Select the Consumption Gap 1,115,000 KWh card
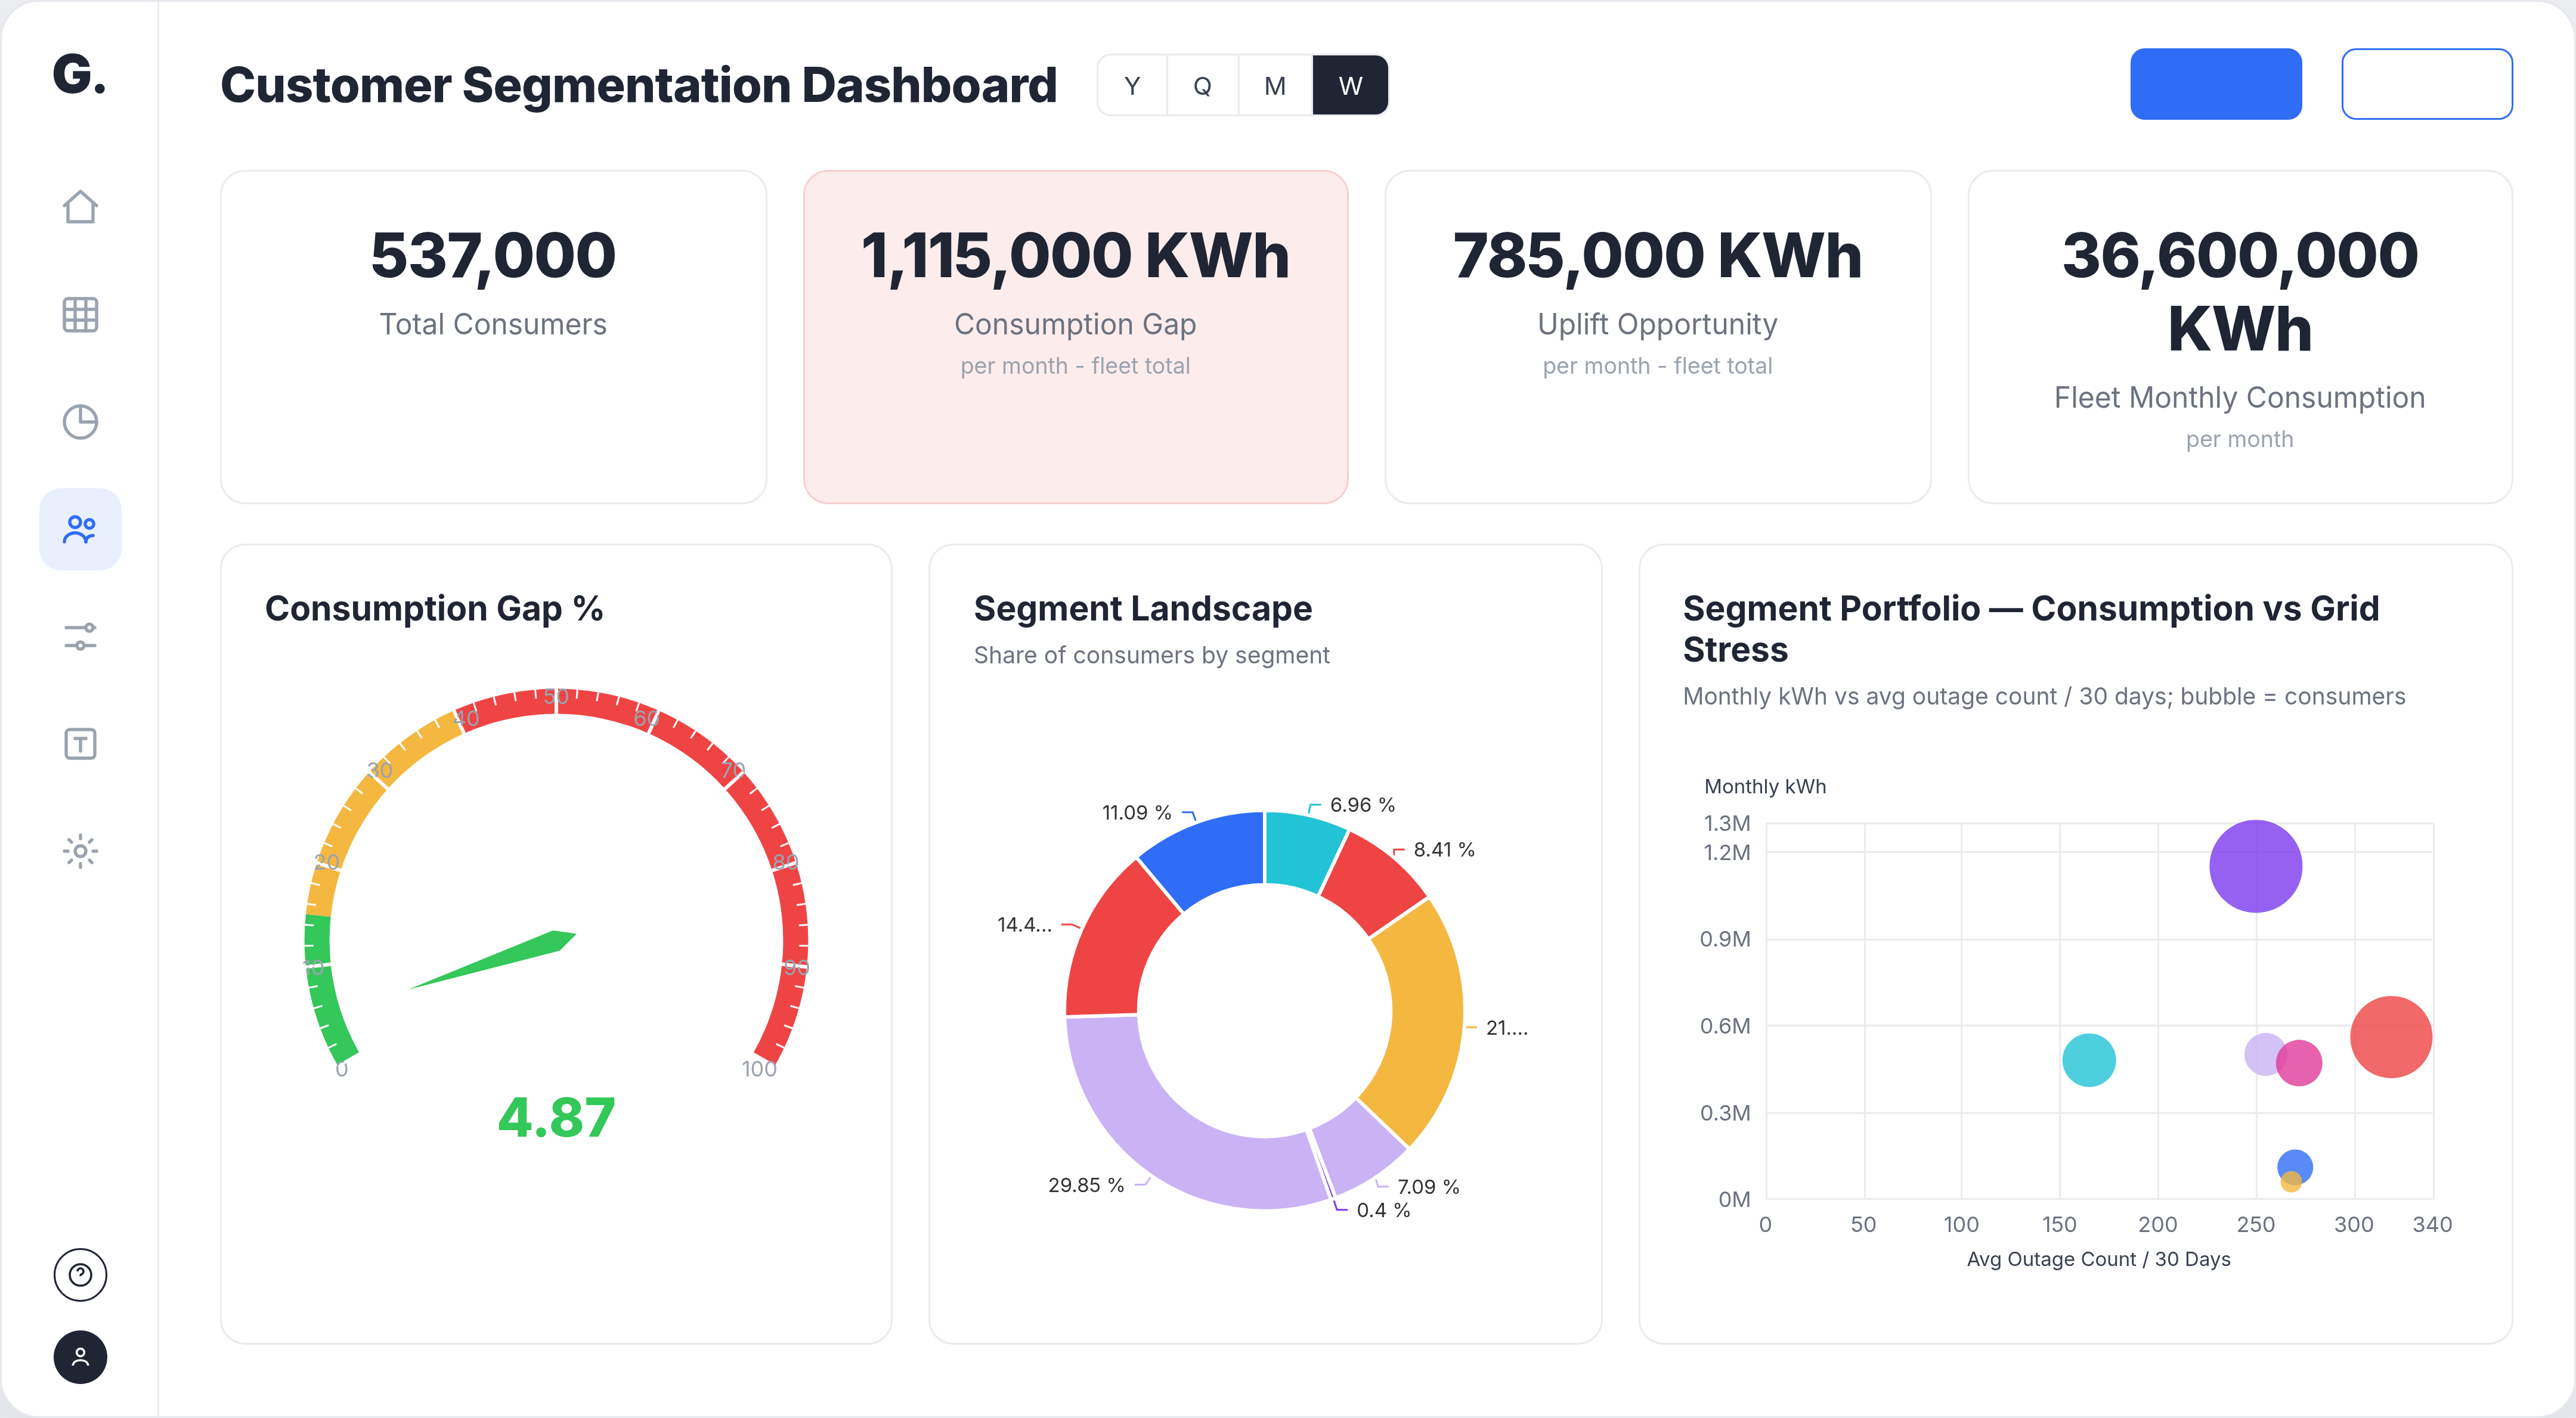The width and height of the screenshot is (2576, 1418). click(x=1076, y=337)
